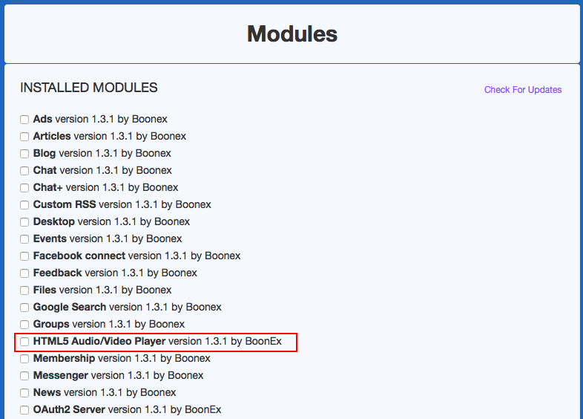Select the Membership module checkbox
Viewport: 583px width, 419px height.
(x=24, y=359)
